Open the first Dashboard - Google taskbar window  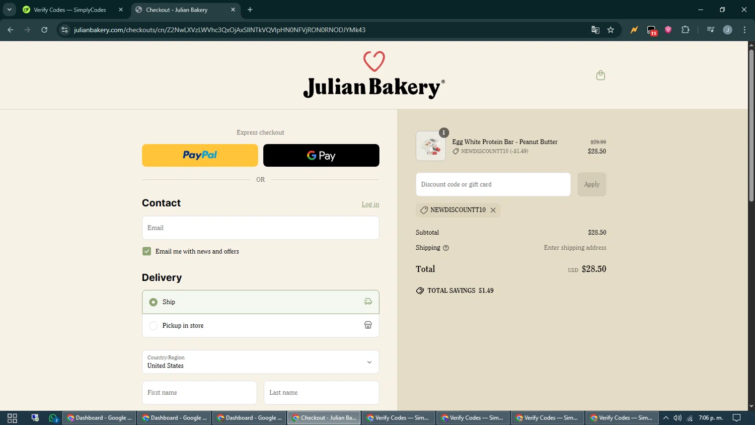coord(99,418)
